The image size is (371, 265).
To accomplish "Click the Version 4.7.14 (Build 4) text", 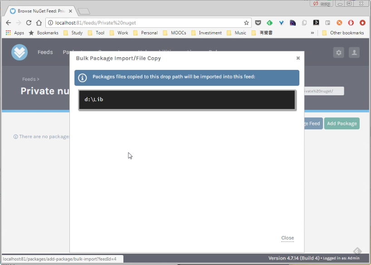I will pos(294,258).
